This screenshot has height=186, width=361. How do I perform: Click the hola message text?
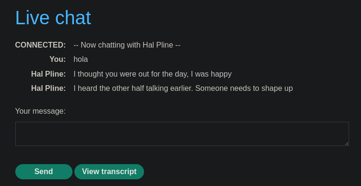point(81,59)
